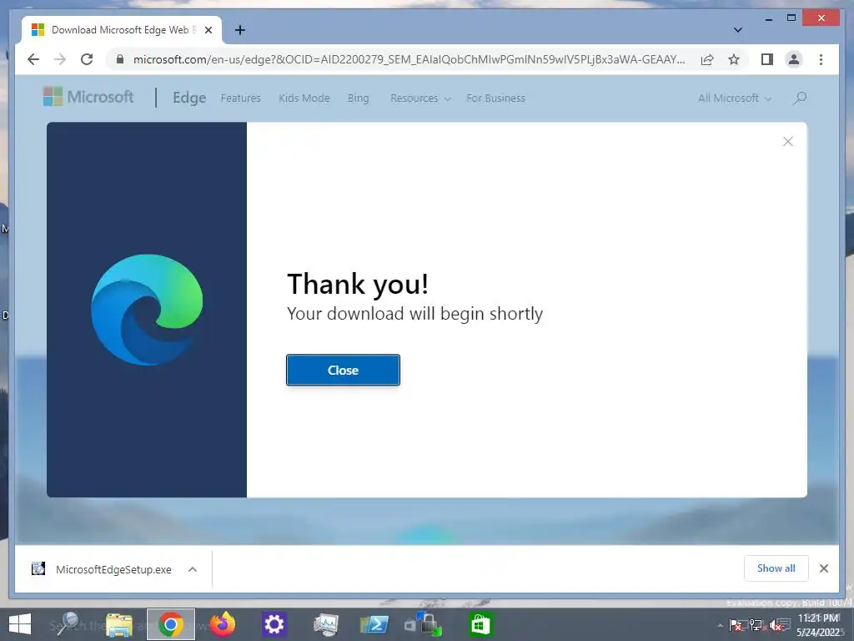Open For Business page
Image resolution: width=854 pixels, height=641 pixels.
click(495, 98)
